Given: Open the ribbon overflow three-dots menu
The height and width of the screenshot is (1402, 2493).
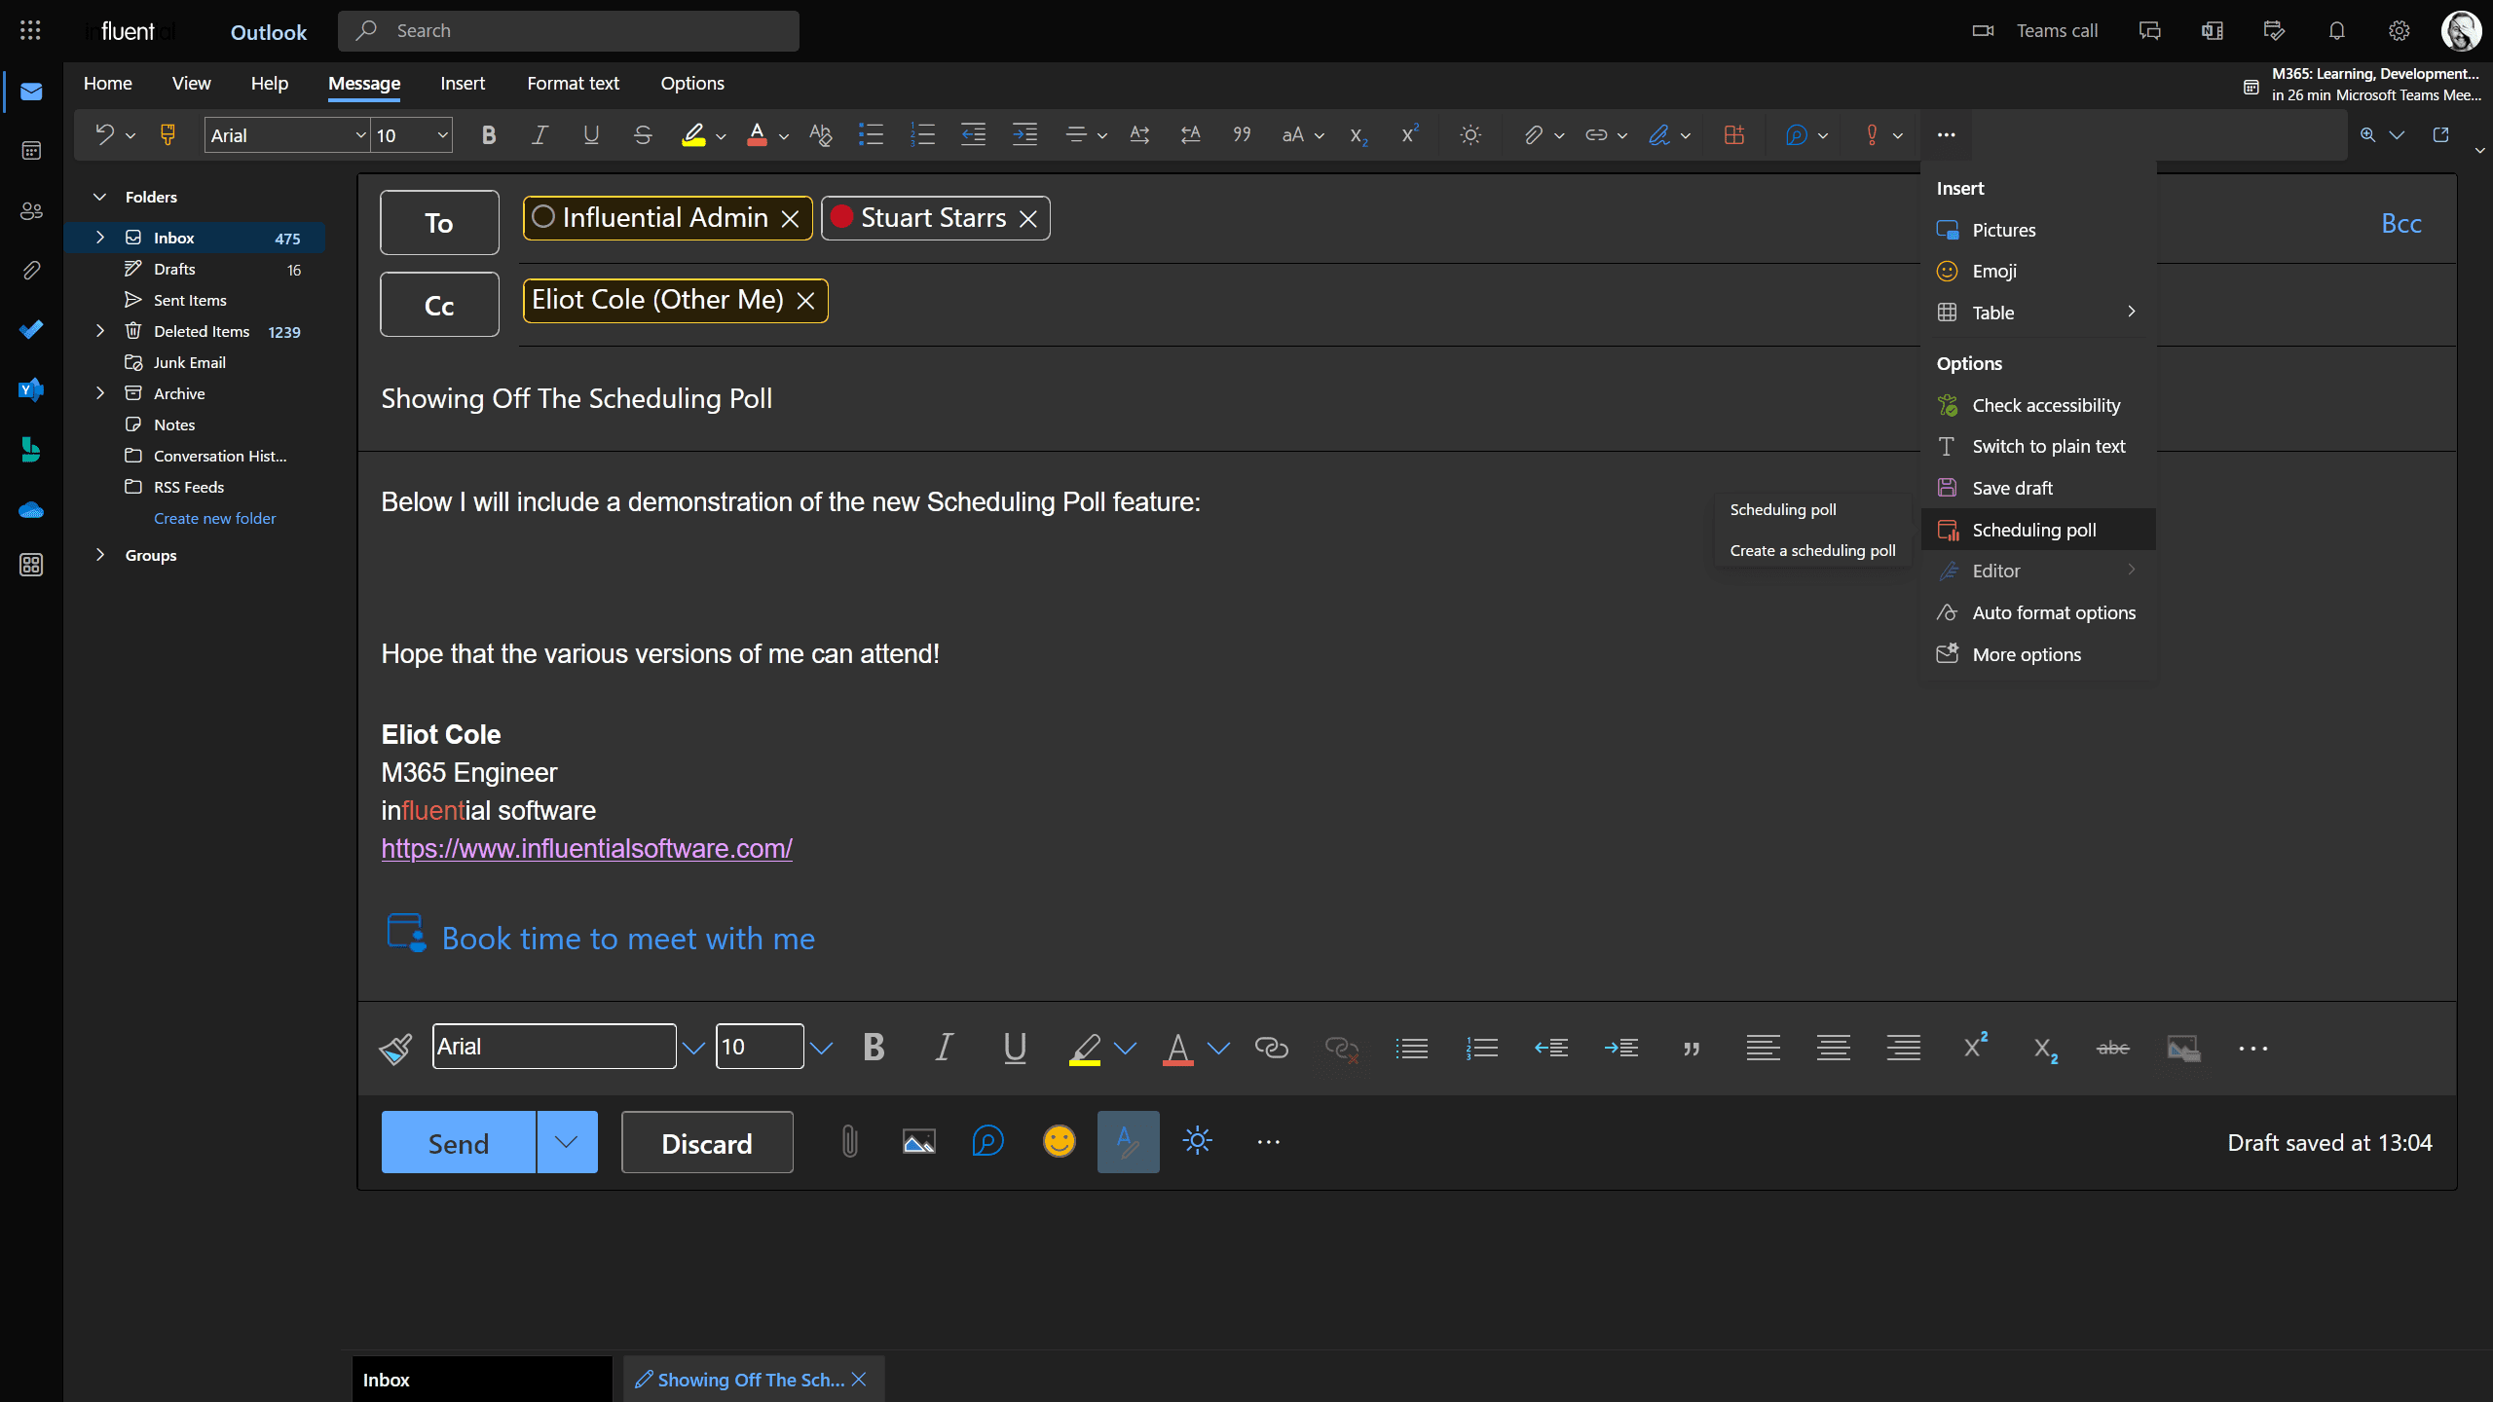Looking at the screenshot, I should pos(1946,134).
